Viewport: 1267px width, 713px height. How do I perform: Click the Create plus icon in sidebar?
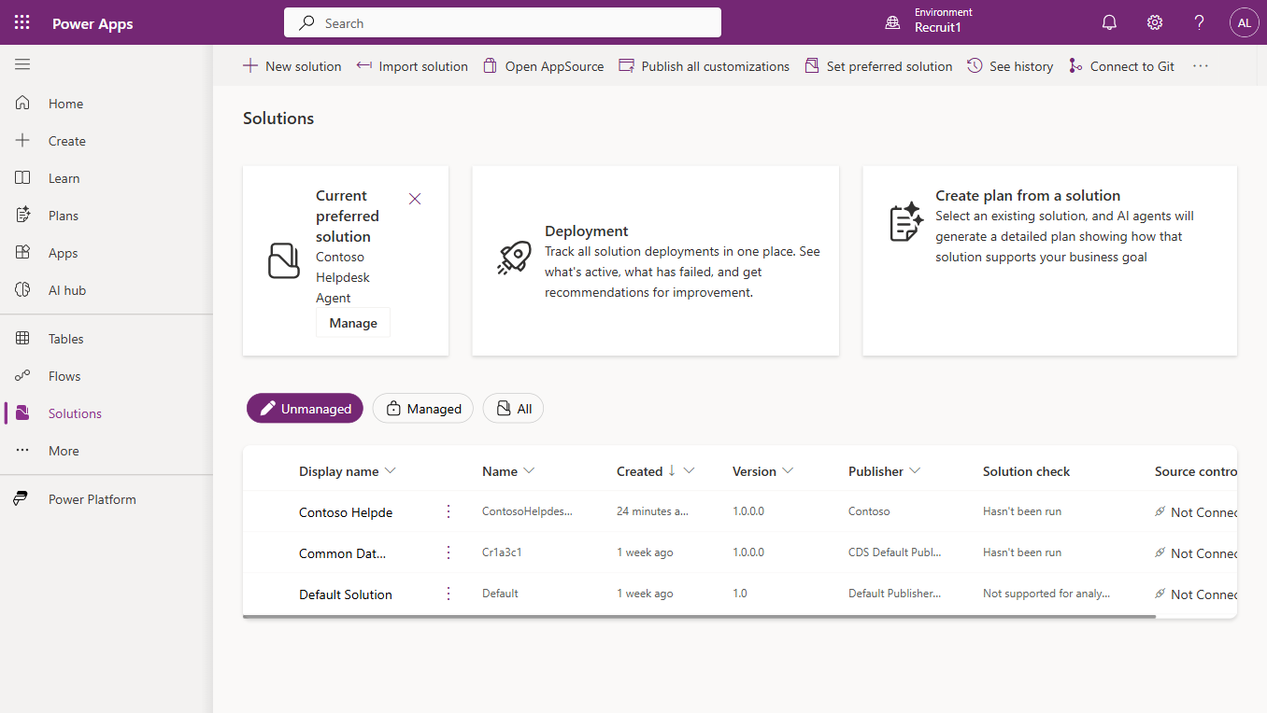[x=23, y=141]
